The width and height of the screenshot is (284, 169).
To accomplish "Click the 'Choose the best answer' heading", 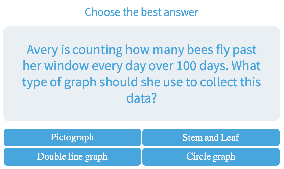I will 142,12.
